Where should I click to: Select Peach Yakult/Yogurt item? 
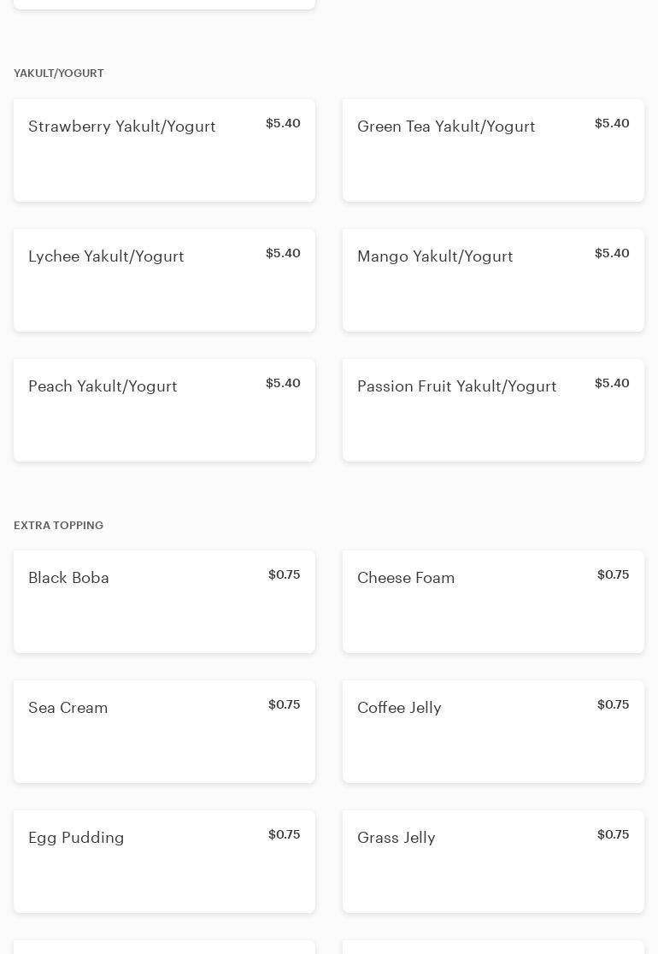[x=164, y=410]
